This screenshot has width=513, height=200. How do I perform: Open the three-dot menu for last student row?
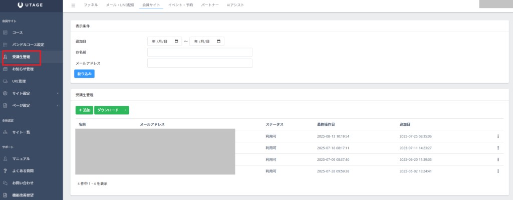pyautogui.click(x=498, y=171)
